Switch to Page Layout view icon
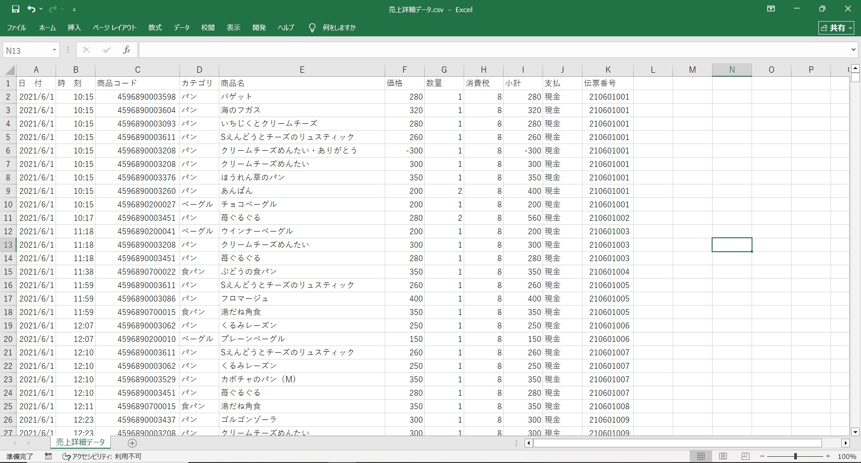 (x=723, y=456)
